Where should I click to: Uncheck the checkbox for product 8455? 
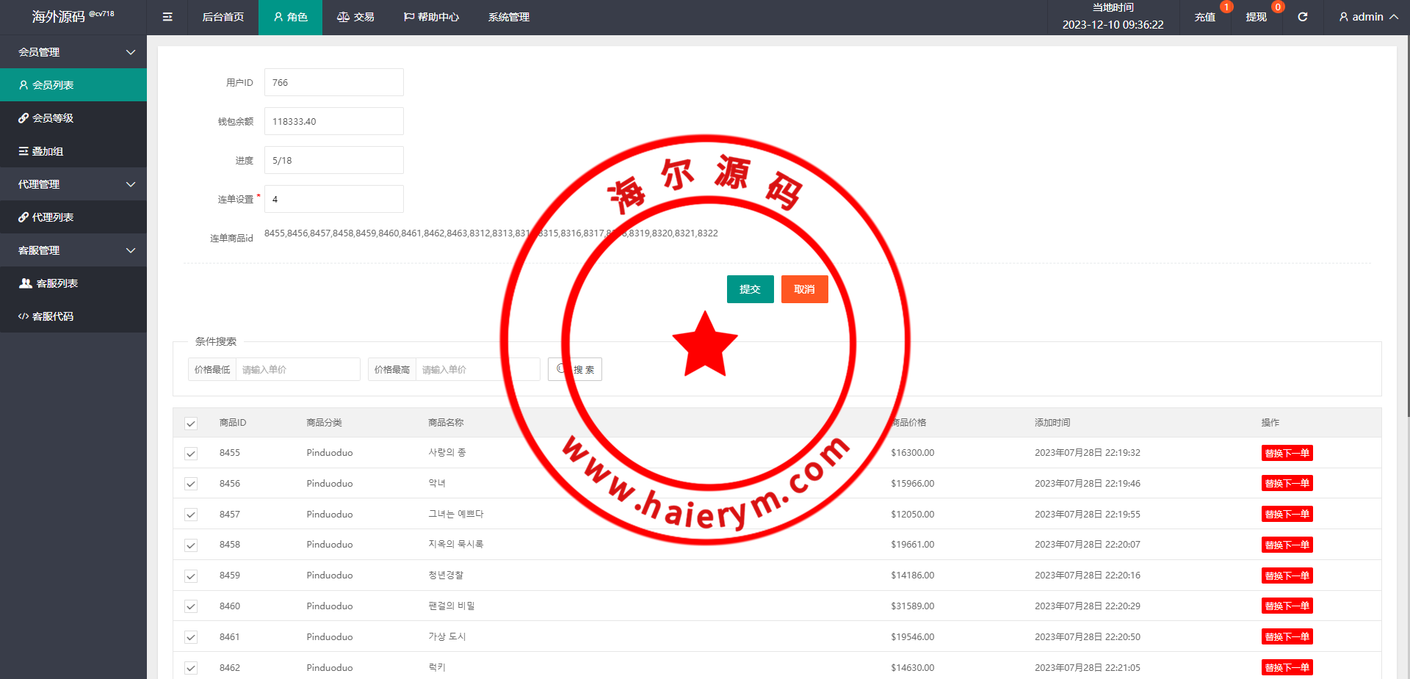coord(191,454)
